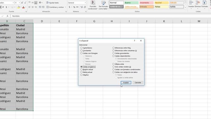Open the font size dropdown

tap(19, 3)
